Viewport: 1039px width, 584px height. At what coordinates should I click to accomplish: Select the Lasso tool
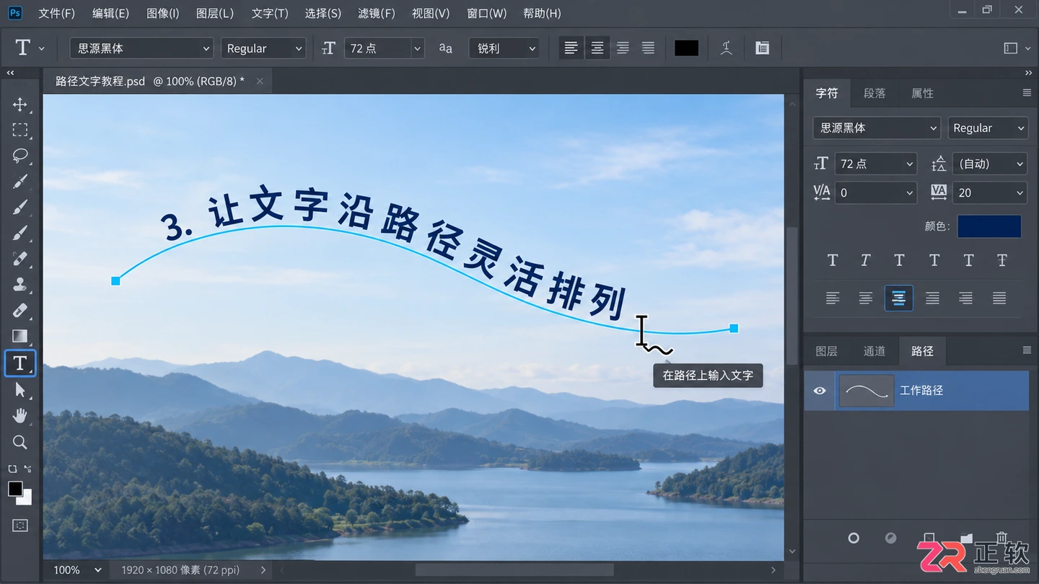coord(20,156)
